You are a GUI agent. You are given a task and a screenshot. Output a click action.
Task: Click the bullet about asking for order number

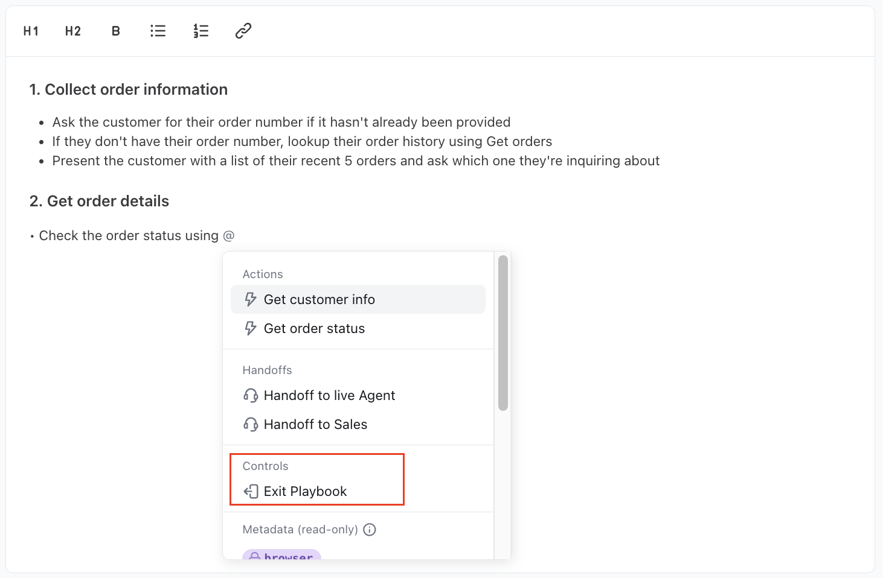point(281,122)
